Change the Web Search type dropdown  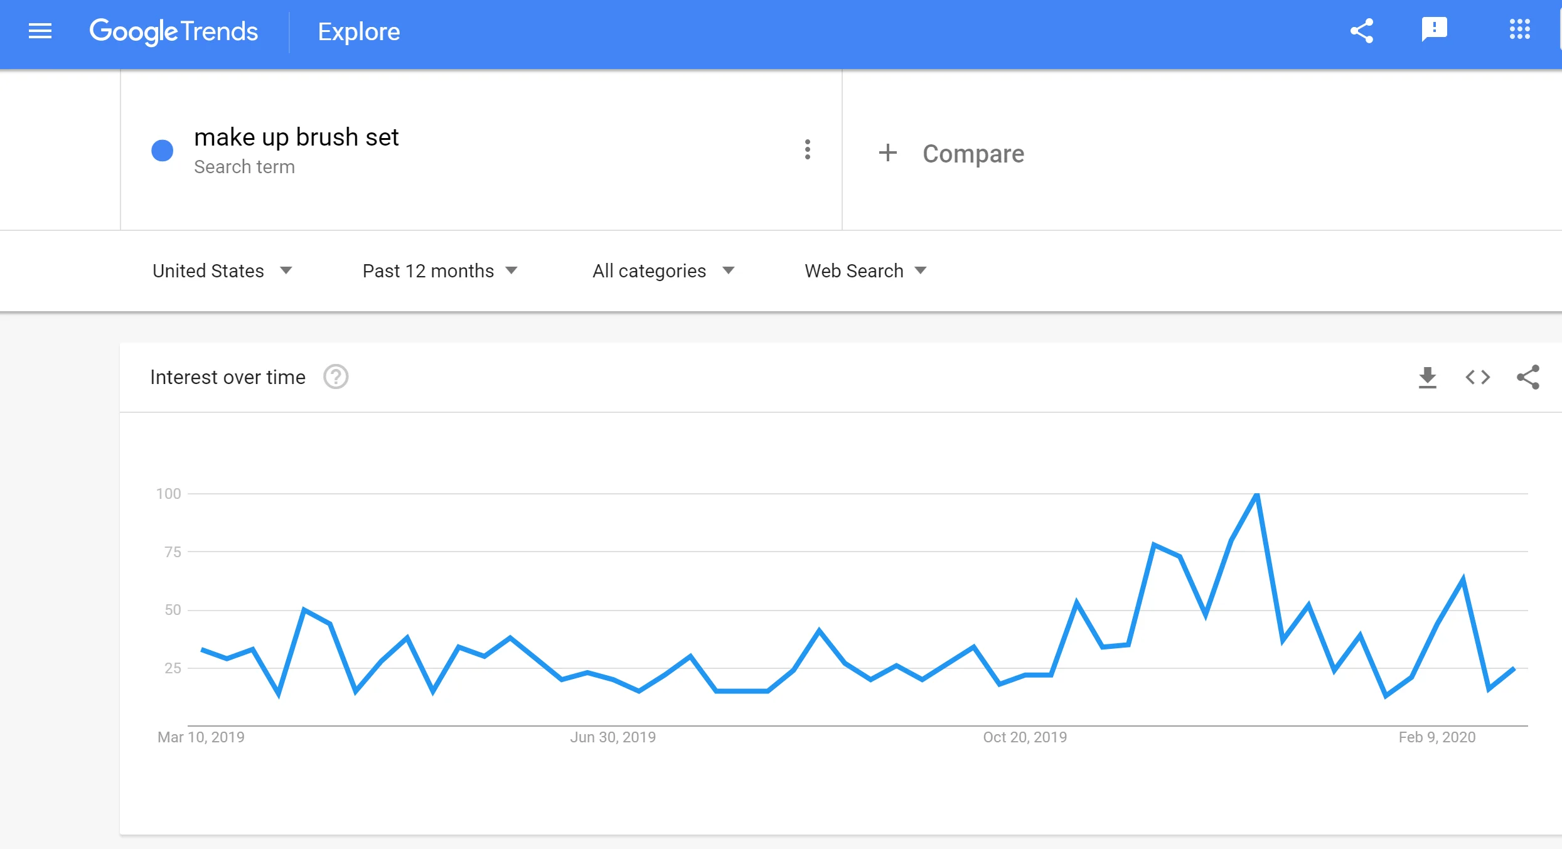(865, 270)
